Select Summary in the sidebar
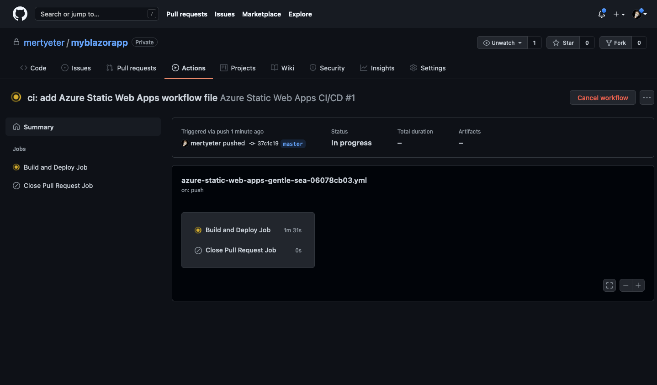The height and width of the screenshot is (385, 657). 83,127
